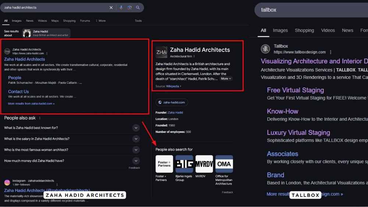This screenshot has height=207, width=368.
Task: Open Zaha Hadid Iraqi-British architect suggestion
Action: pos(46,33)
